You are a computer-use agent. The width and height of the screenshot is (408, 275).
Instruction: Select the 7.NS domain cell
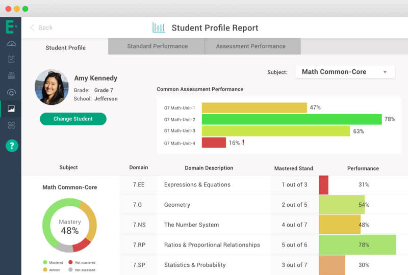(x=139, y=225)
